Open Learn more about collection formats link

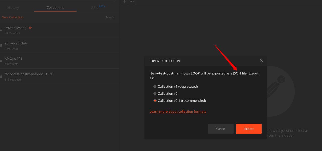(178, 111)
